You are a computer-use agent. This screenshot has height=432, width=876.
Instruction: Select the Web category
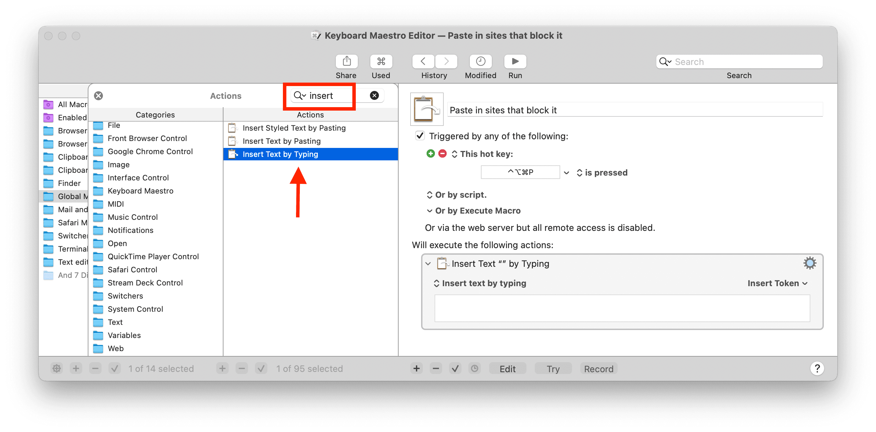click(x=155, y=348)
